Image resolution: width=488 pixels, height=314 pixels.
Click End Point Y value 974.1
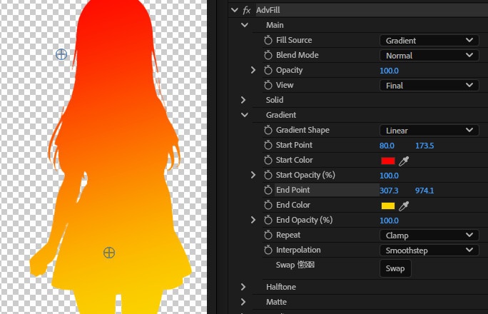point(425,191)
